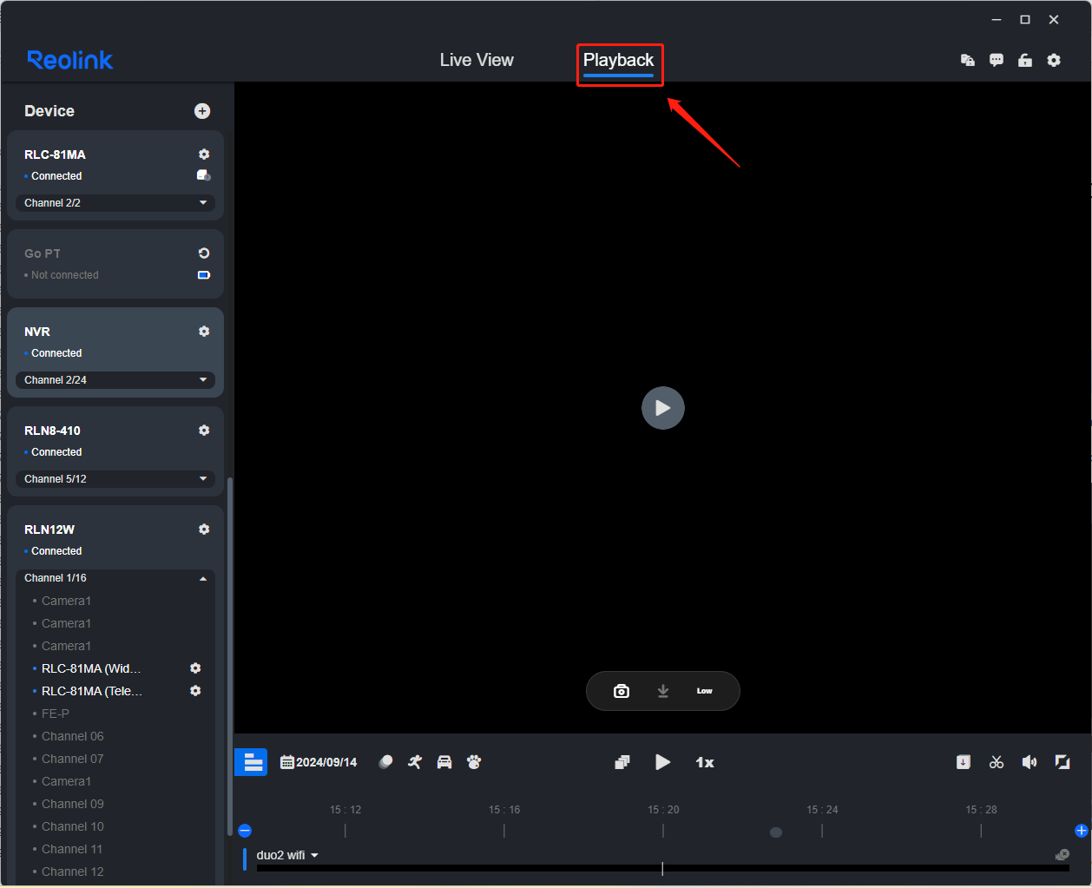This screenshot has width=1092, height=888.
Task: Open the duo2 wifi channel dropdown
Action: pyautogui.click(x=315, y=855)
